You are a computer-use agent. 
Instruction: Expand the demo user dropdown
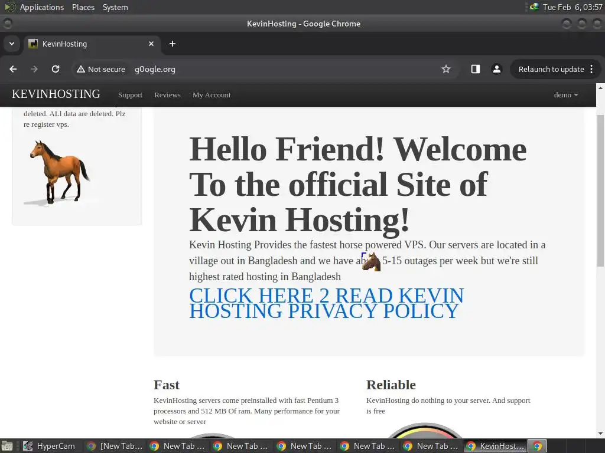pyautogui.click(x=566, y=95)
